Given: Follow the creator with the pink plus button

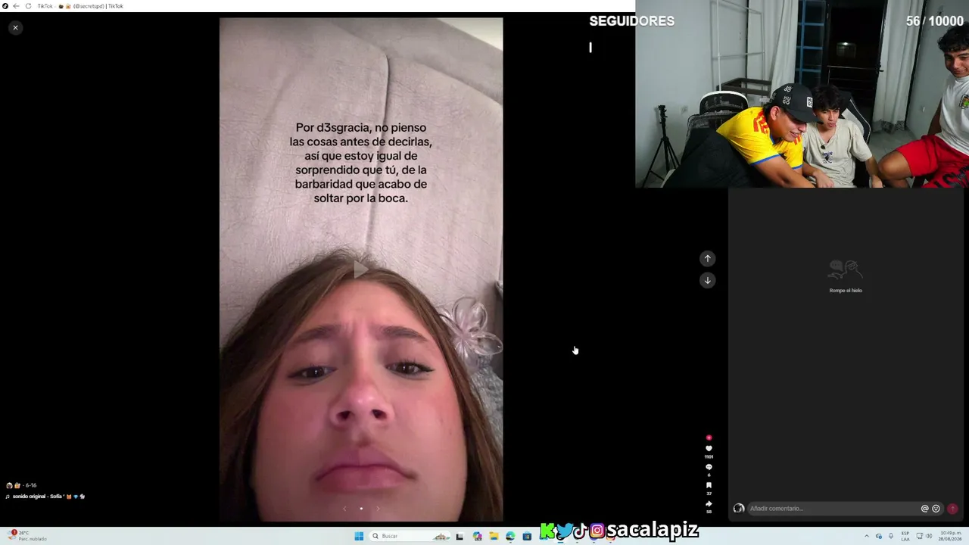Looking at the screenshot, I should point(709,438).
